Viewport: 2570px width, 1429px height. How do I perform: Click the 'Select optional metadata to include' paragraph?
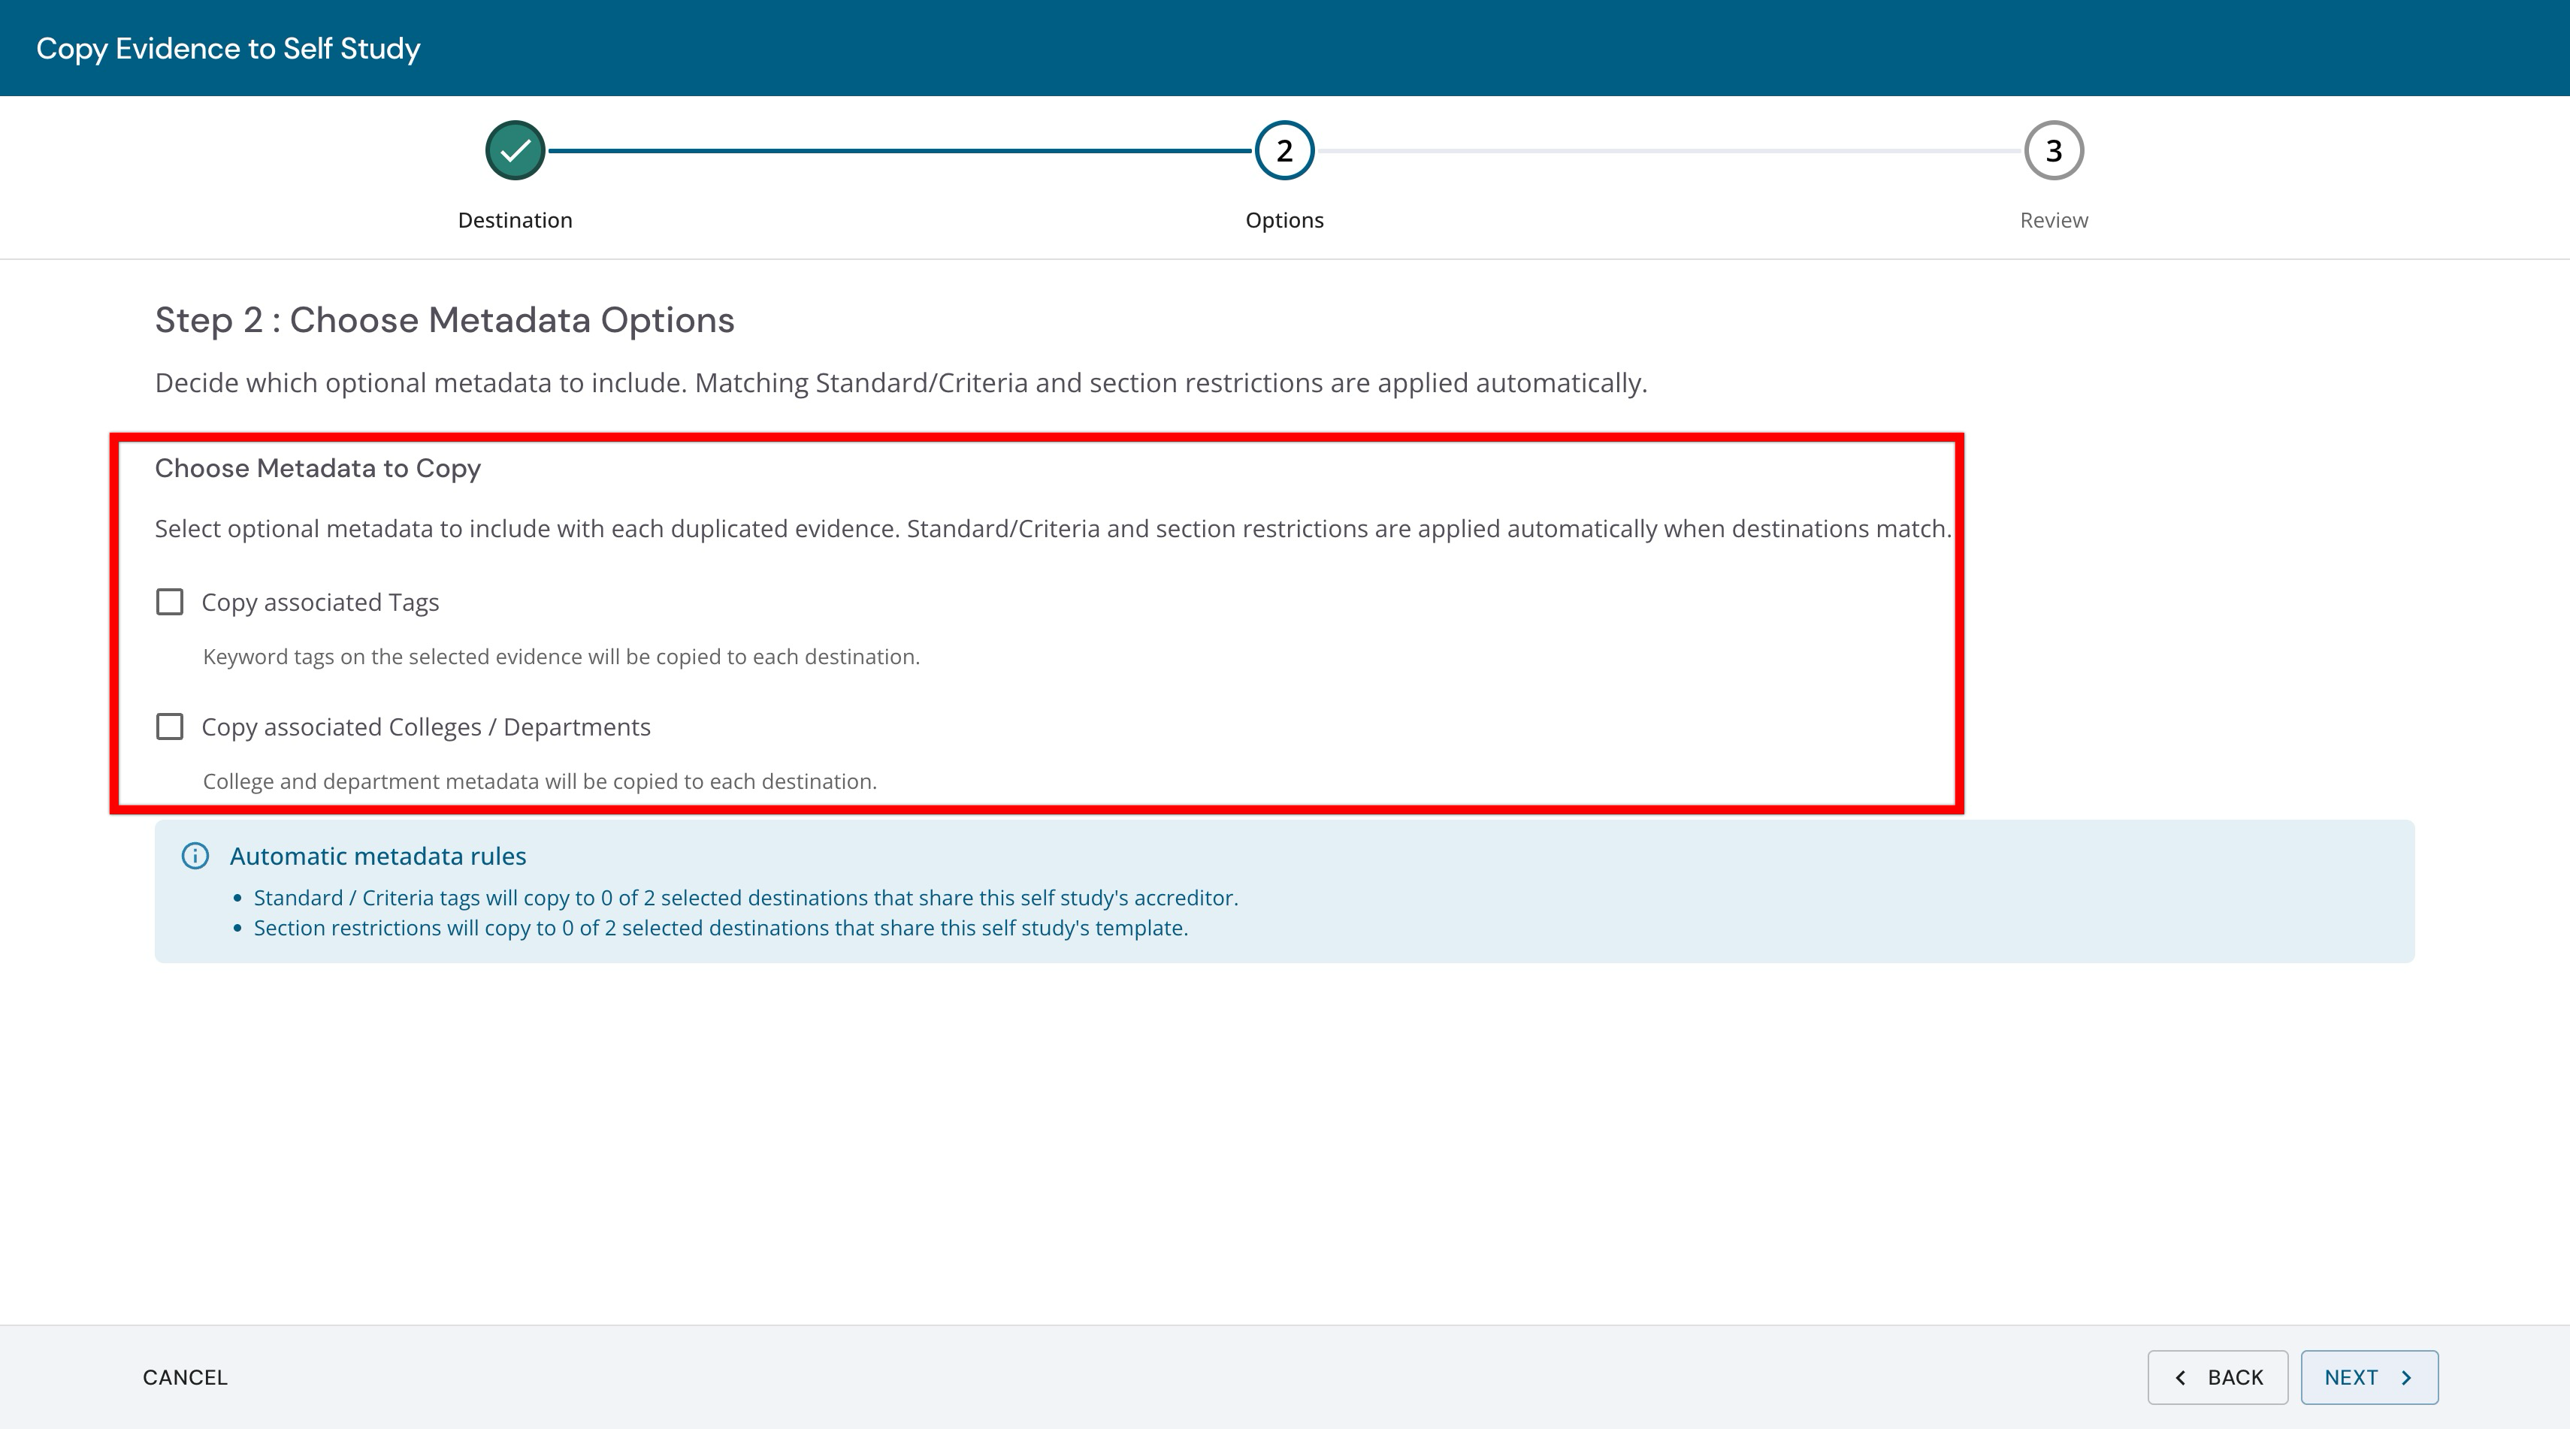pos(1053,528)
